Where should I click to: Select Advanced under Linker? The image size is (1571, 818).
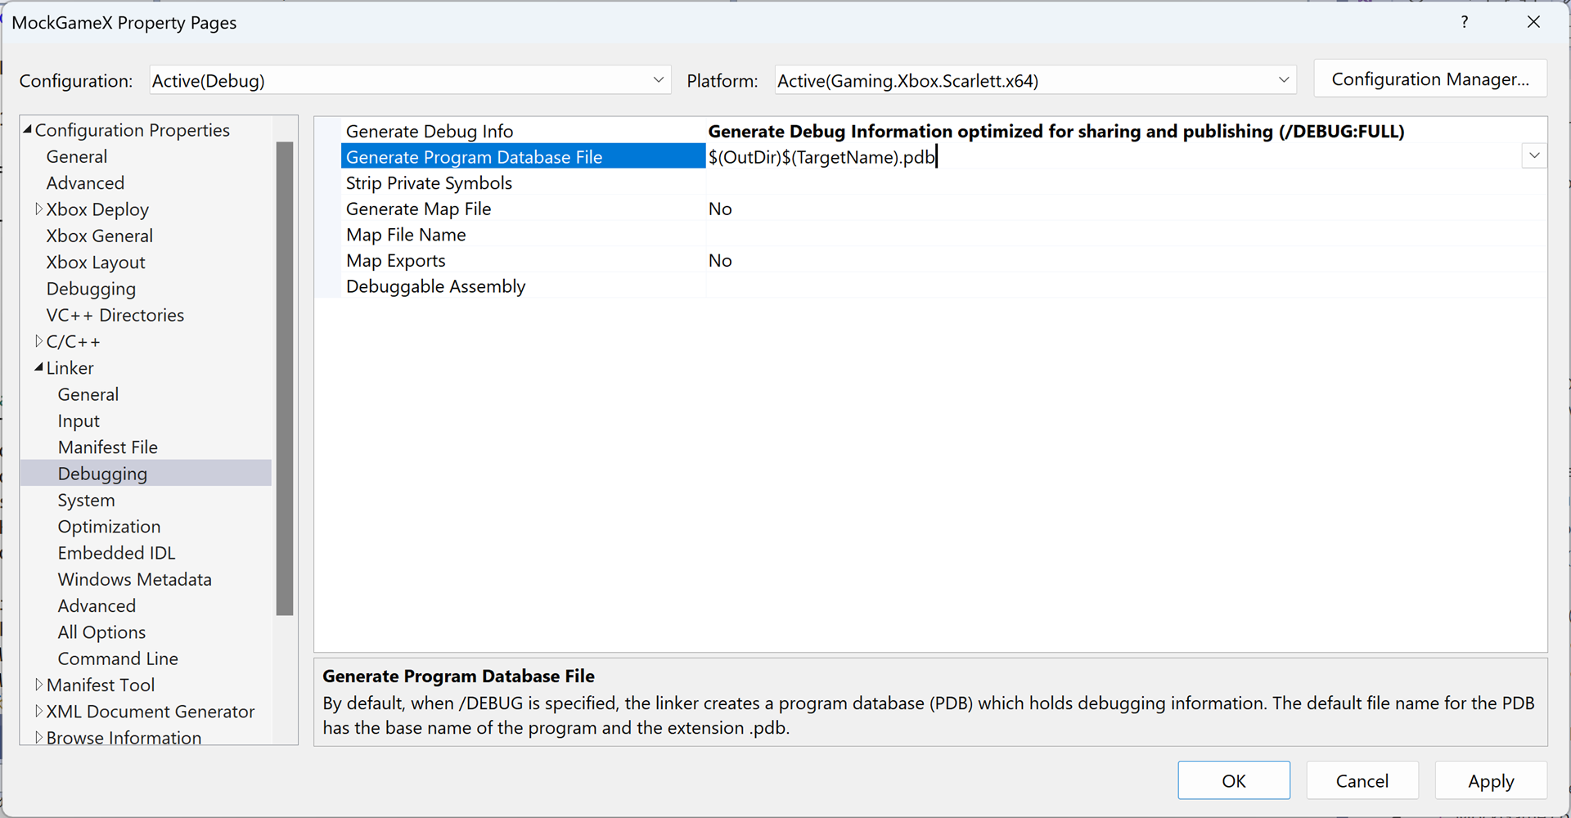click(x=97, y=605)
